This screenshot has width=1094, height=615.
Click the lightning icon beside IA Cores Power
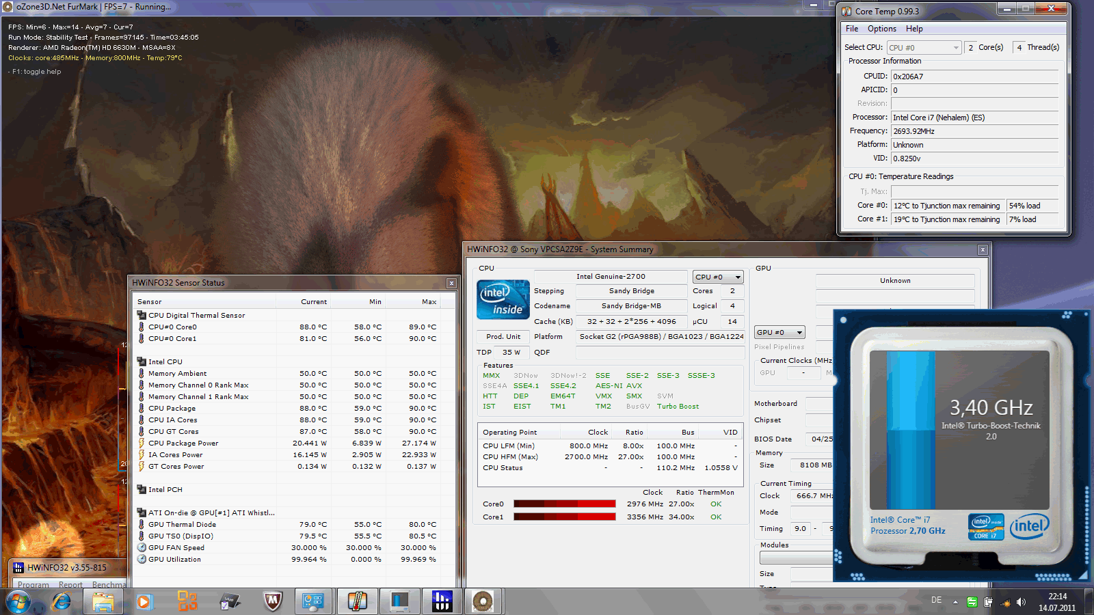(142, 455)
